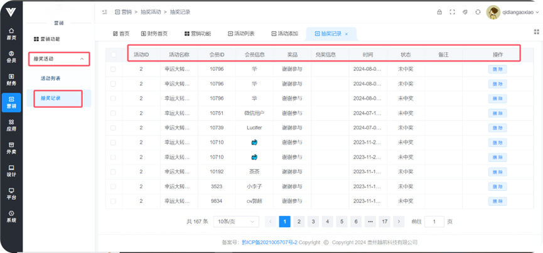543x253 pixels.
Task: Toggle the select-all checkbox in table header
Action: point(114,55)
